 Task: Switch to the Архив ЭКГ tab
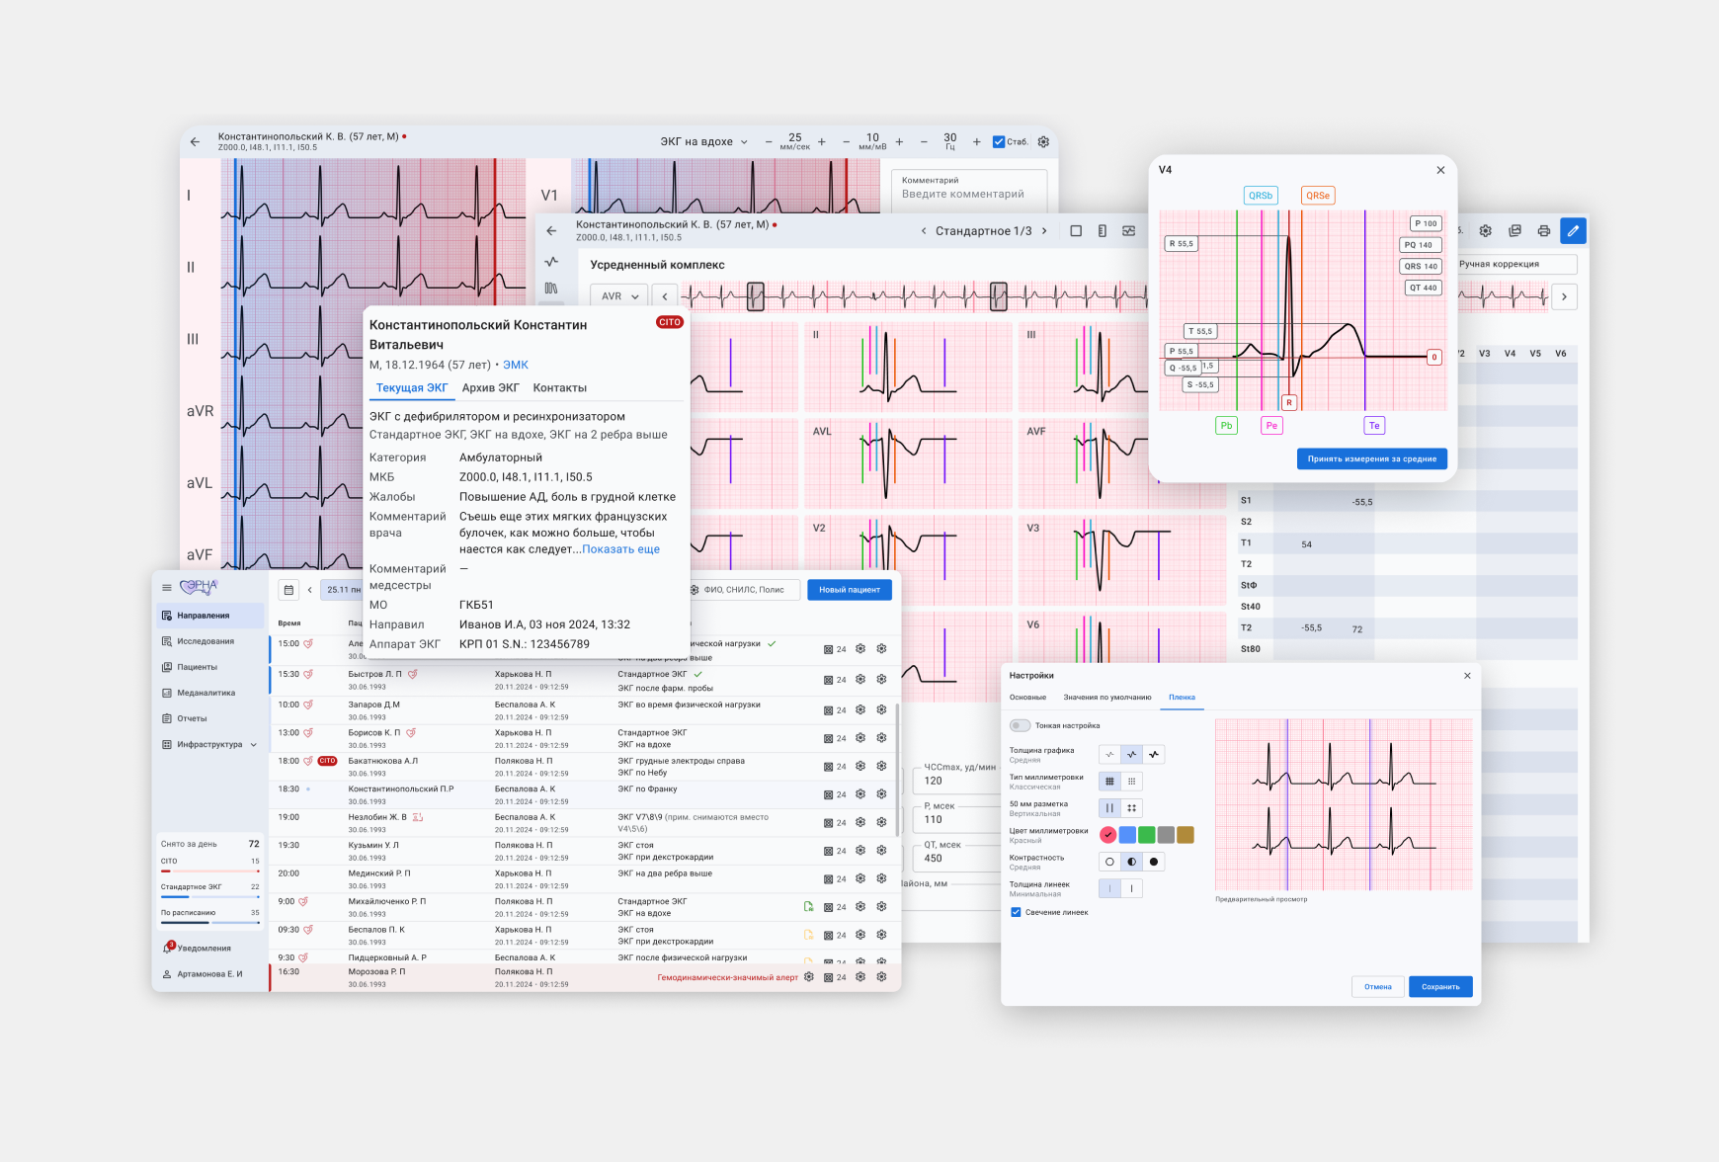490,388
